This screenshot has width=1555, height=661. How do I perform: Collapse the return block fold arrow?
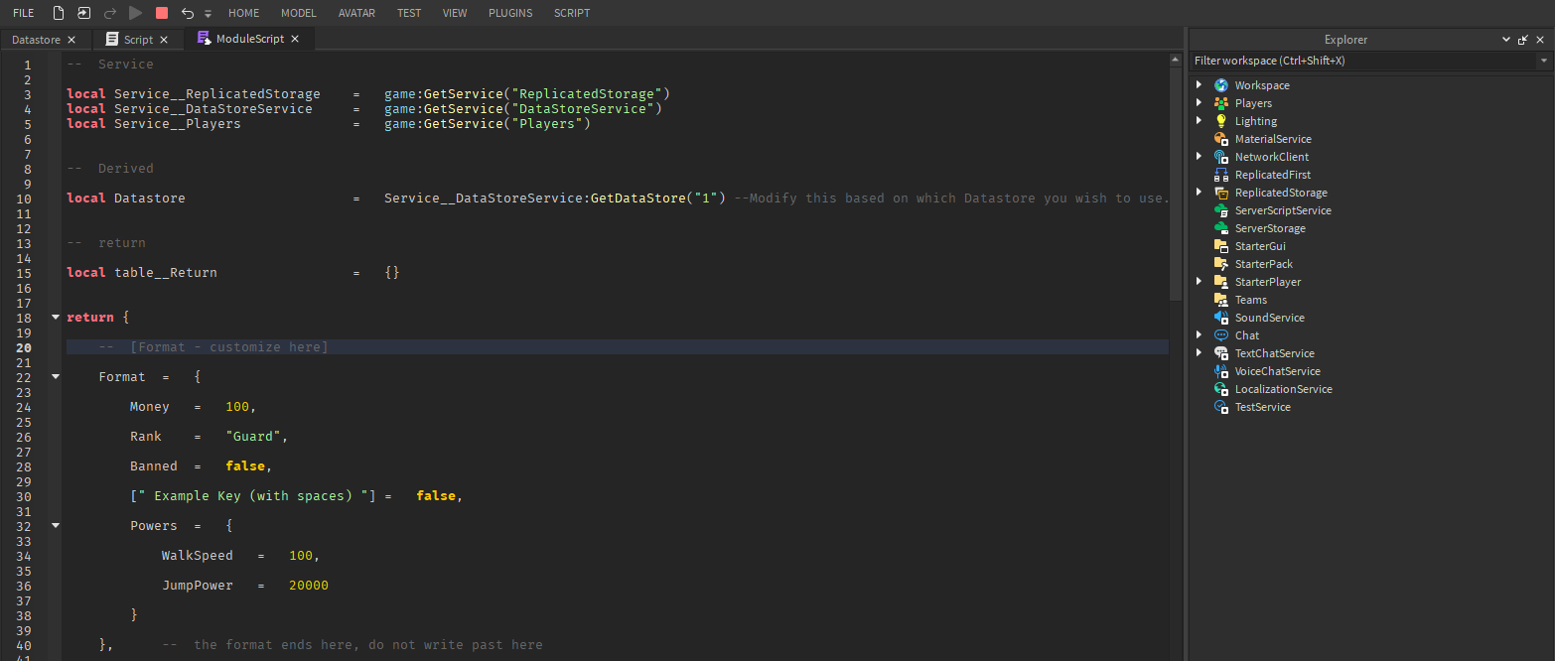pyautogui.click(x=56, y=318)
